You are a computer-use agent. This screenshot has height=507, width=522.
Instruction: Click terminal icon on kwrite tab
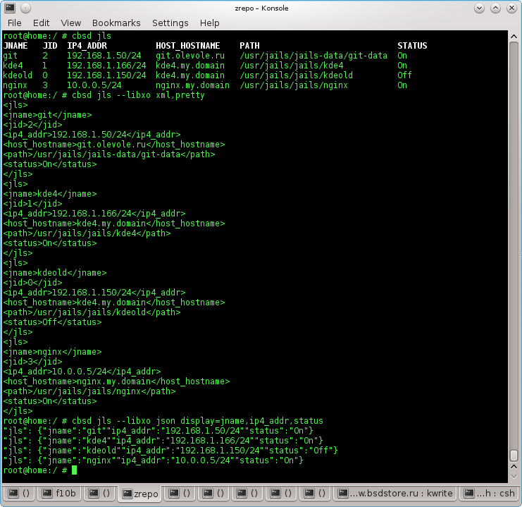343,493
